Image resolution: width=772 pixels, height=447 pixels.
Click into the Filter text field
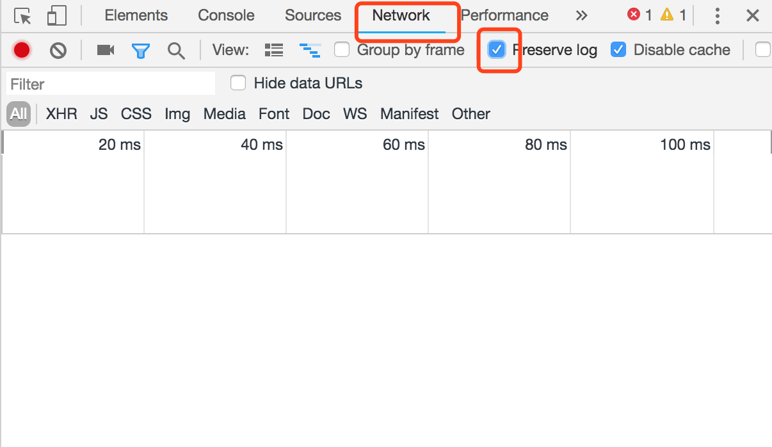(111, 84)
